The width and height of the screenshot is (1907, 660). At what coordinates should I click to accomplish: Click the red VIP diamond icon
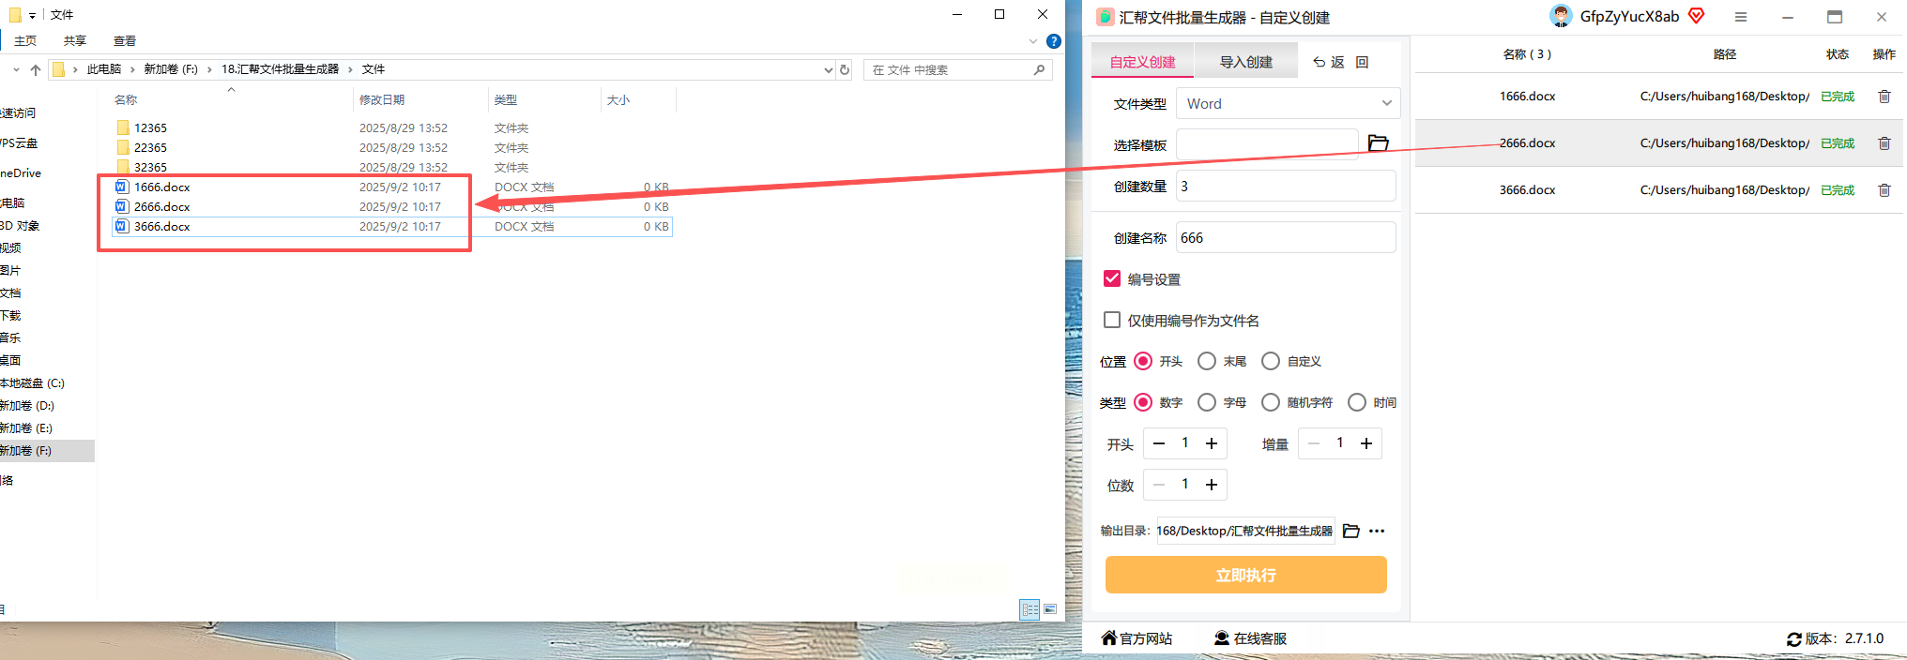[x=1697, y=16]
